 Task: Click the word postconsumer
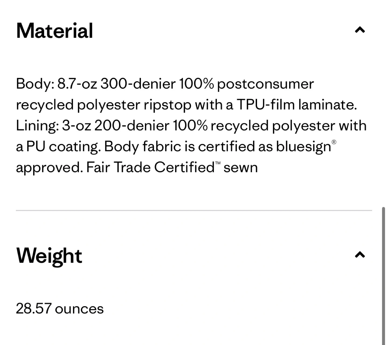point(265,84)
